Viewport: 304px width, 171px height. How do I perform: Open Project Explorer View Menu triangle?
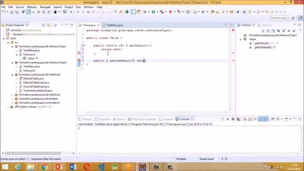[x=62, y=25]
